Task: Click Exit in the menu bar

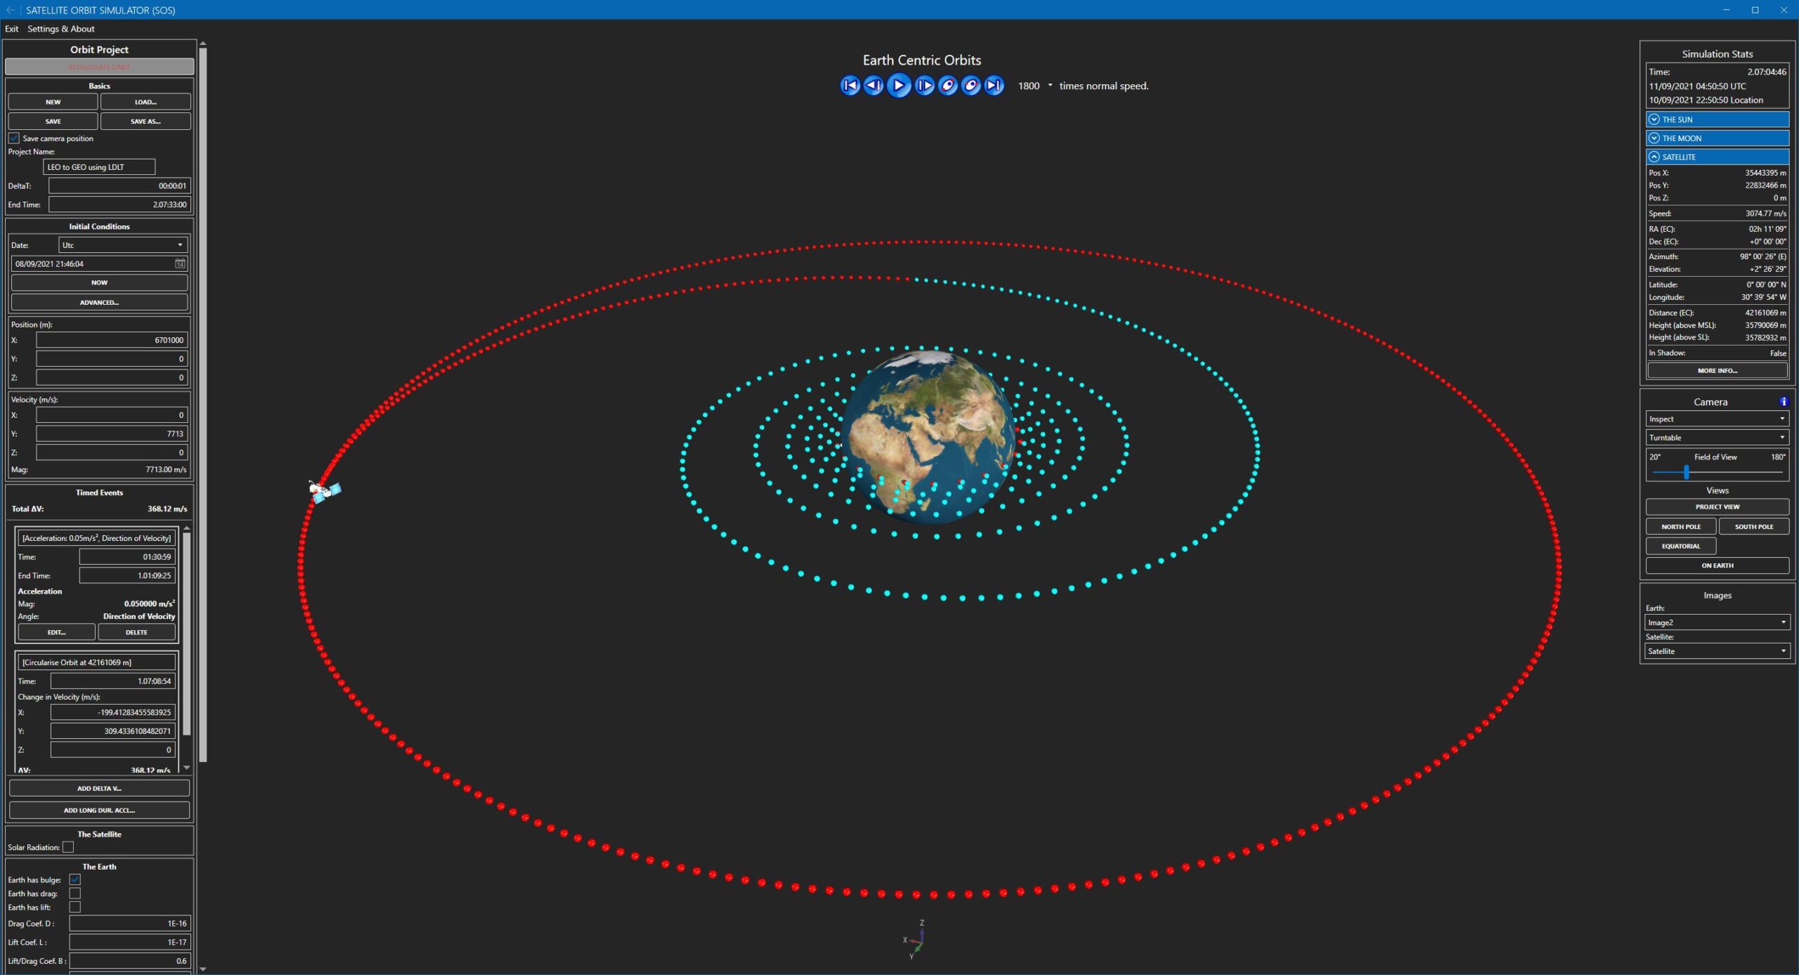Action: (11, 29)
